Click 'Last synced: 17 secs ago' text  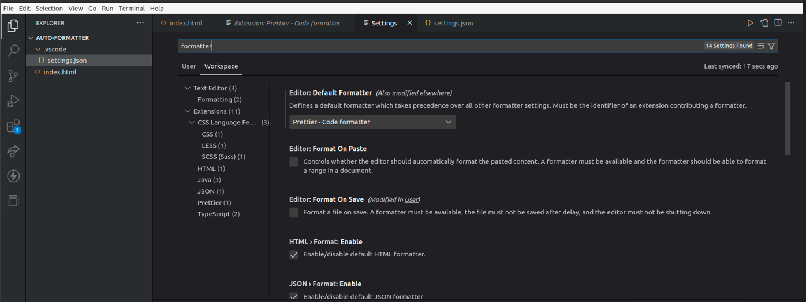(741, 66)
